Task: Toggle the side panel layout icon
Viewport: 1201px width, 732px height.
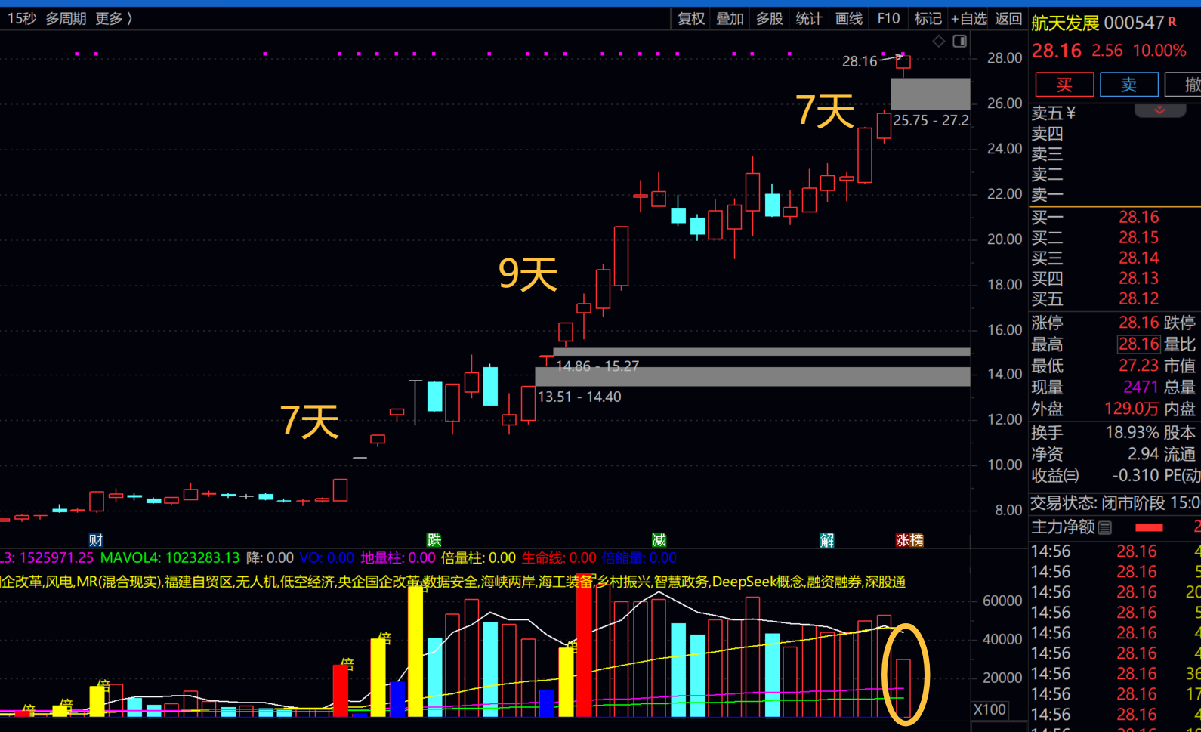Action: (x=959, y=42)
